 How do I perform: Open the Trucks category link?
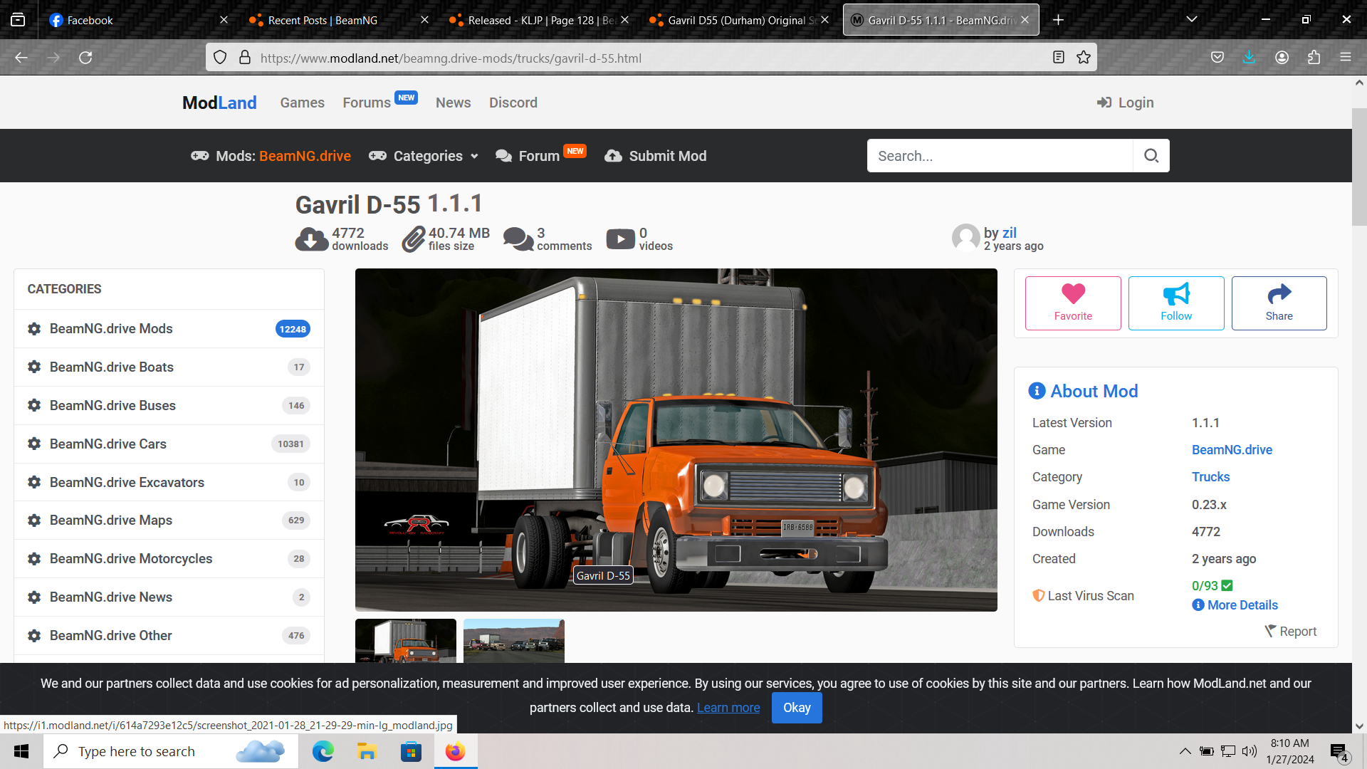coord(1210,477)
